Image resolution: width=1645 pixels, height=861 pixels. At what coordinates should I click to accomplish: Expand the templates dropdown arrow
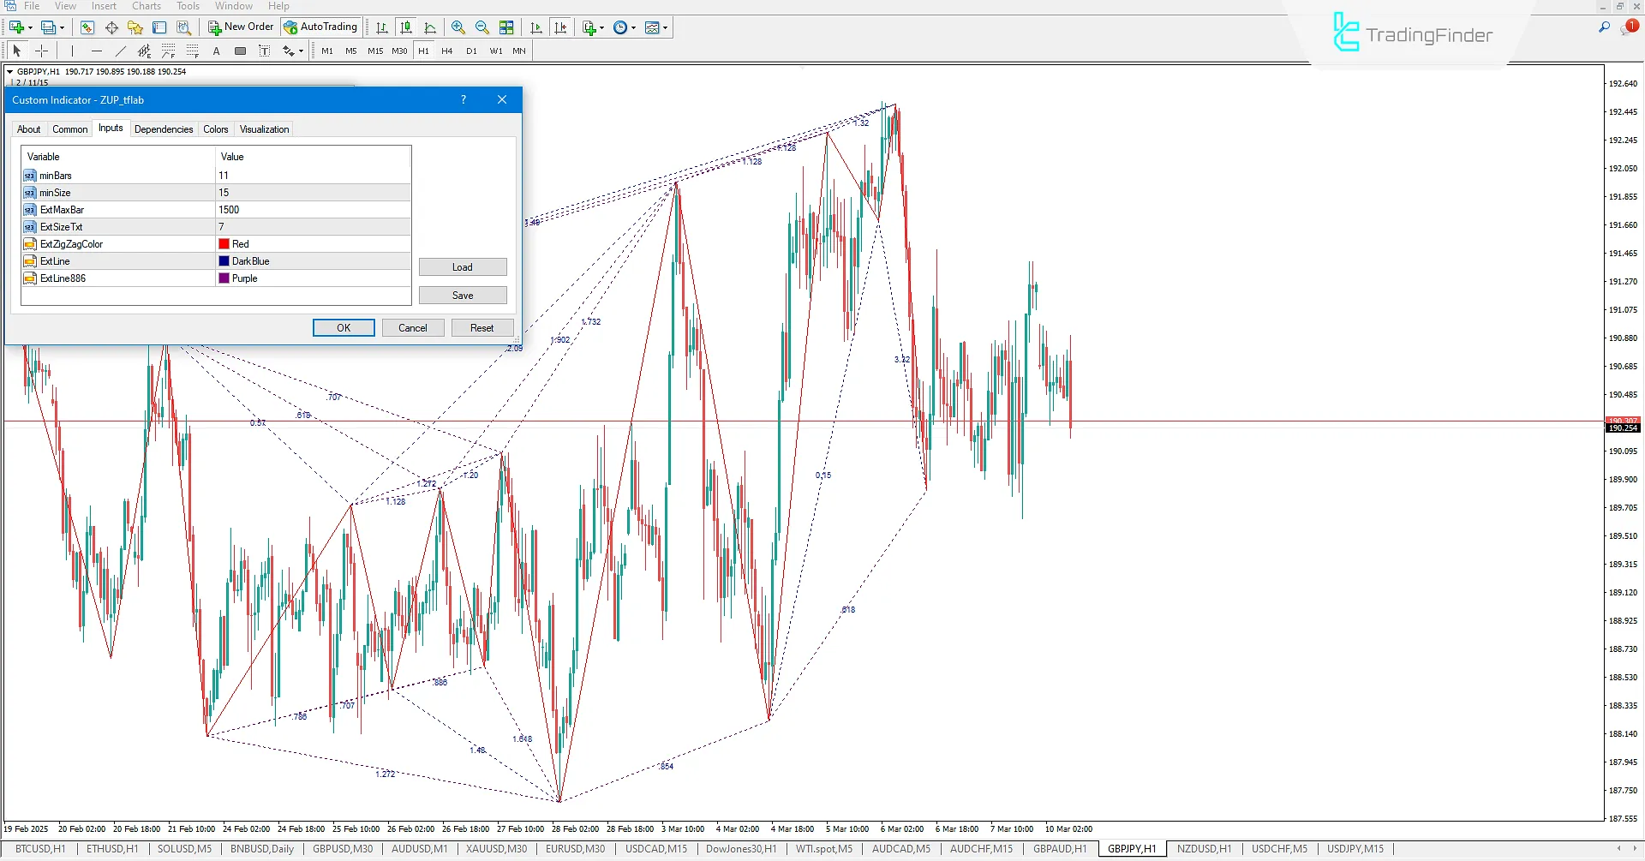coord(665,27)
